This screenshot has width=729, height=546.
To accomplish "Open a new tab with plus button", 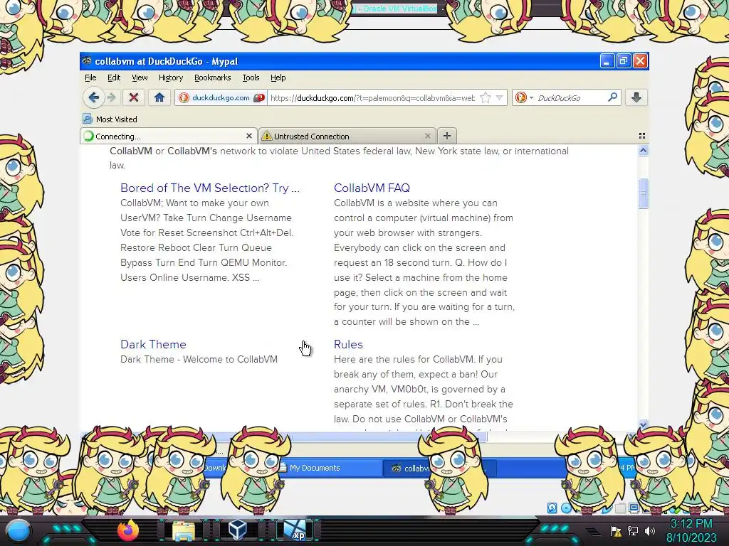I will coord(447,136).
